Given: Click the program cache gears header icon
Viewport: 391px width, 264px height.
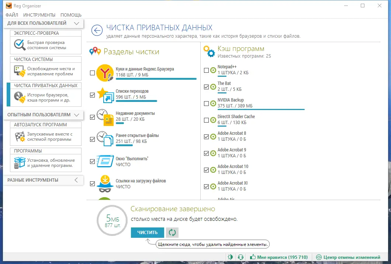Looking at the screenshot, I should tap(209, 51).
